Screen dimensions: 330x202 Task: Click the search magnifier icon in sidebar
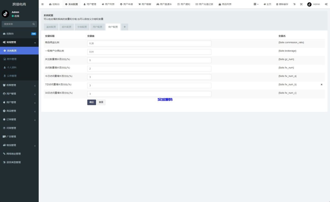pyautogui.click(x=34, y=24)
